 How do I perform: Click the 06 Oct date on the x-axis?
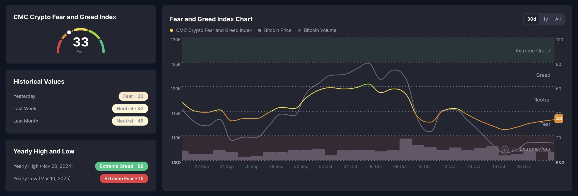(x=375, y=166)
